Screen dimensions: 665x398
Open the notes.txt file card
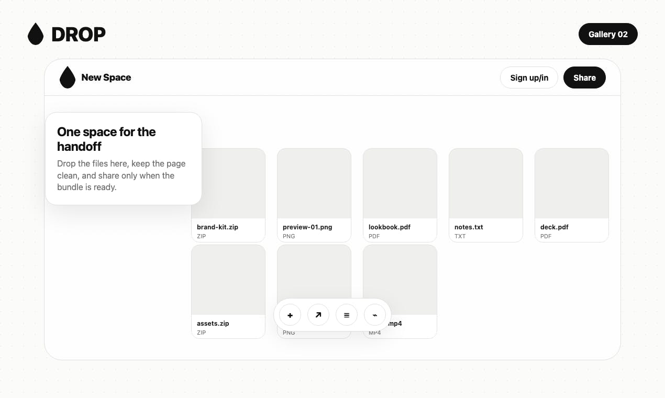[486, 195]
